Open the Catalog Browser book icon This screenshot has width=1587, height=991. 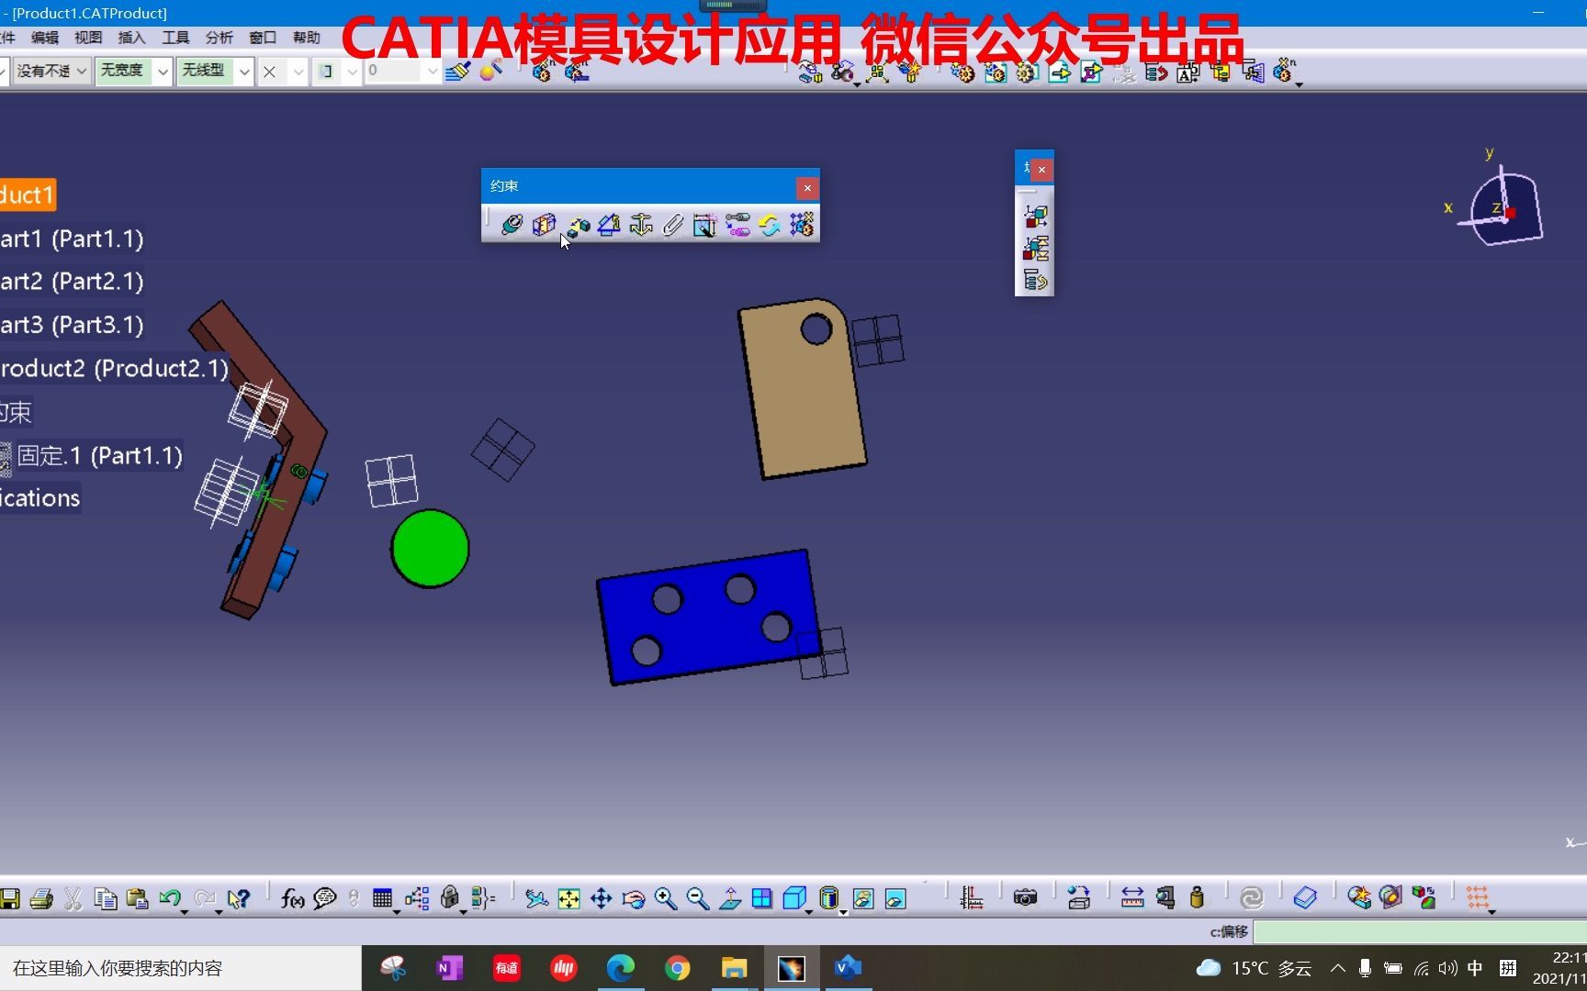coord(1305,898)
